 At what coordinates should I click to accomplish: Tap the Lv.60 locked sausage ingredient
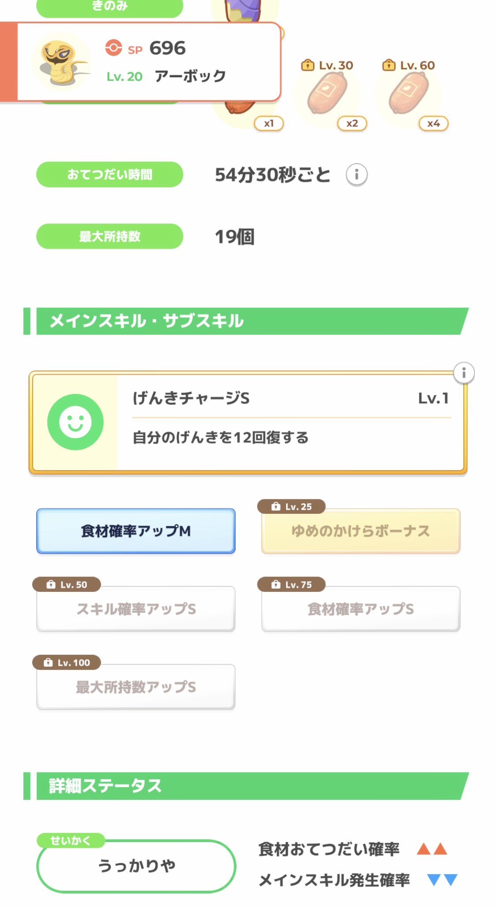409,93
